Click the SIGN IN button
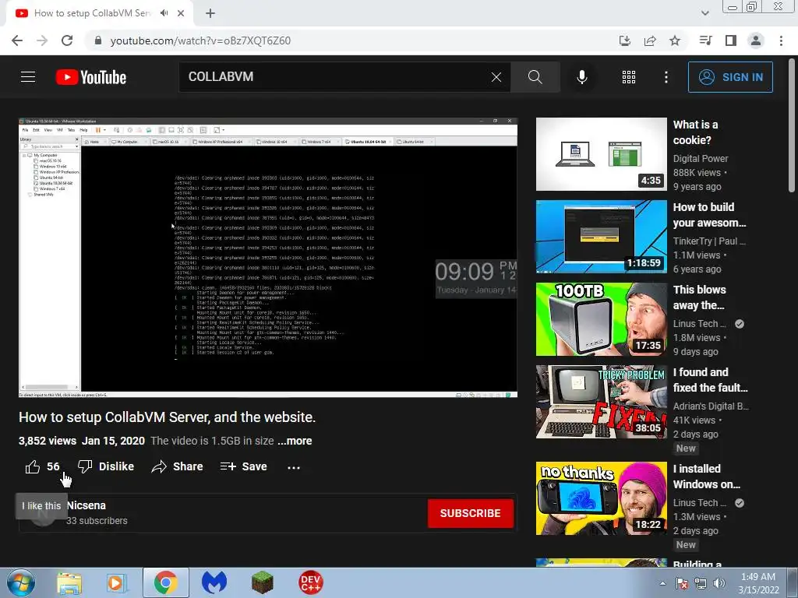 tap(730, 77)
